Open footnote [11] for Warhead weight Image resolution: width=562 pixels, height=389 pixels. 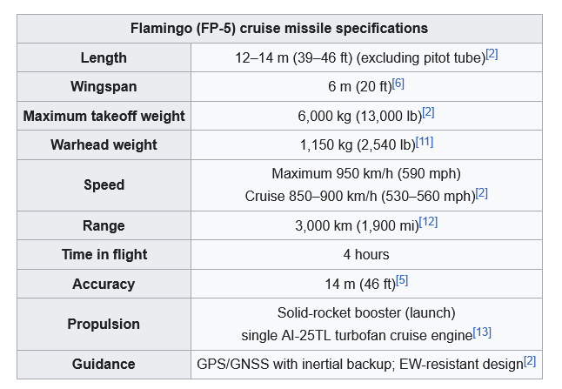tap(425, 142)
